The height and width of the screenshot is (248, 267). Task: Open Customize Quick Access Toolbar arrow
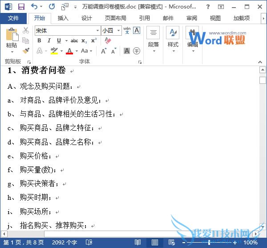[x=75, y=7]
